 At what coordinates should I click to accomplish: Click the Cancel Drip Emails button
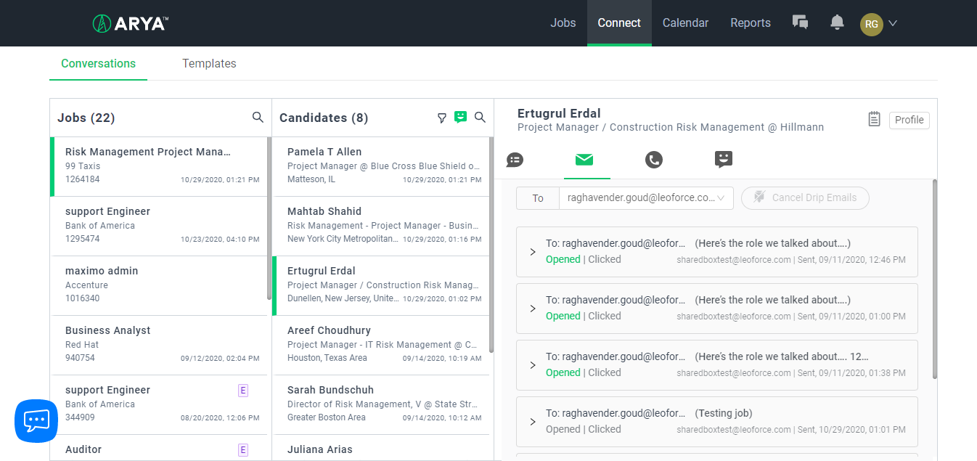point(805,197)
